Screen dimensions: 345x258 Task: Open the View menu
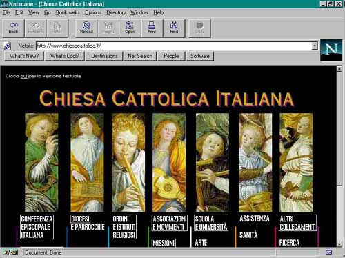(x=34, y=12)
